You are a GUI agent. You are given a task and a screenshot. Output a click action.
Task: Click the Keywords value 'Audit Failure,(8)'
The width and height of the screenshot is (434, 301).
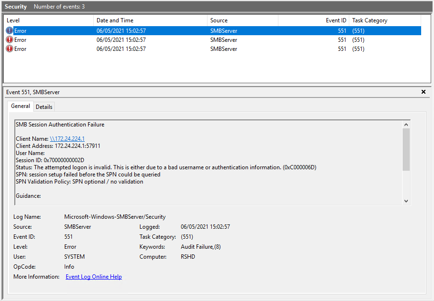point(201,247)
